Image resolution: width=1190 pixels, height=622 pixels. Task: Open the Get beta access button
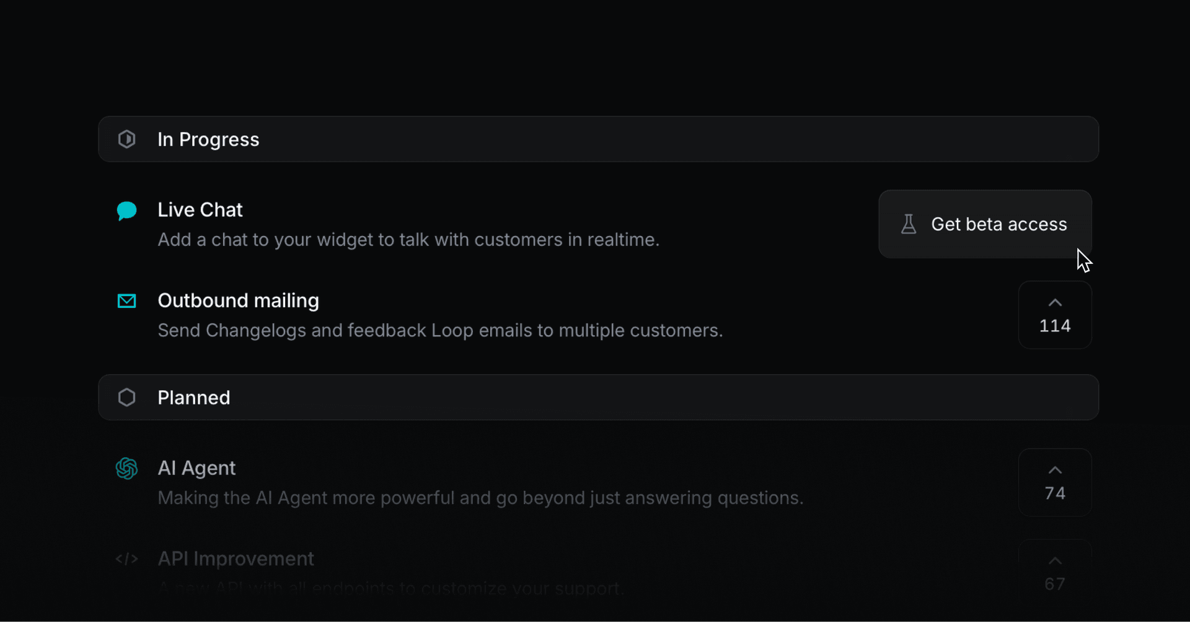click(985, 224)
